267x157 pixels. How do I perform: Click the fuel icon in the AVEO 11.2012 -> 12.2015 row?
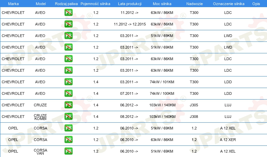(68, 24)
